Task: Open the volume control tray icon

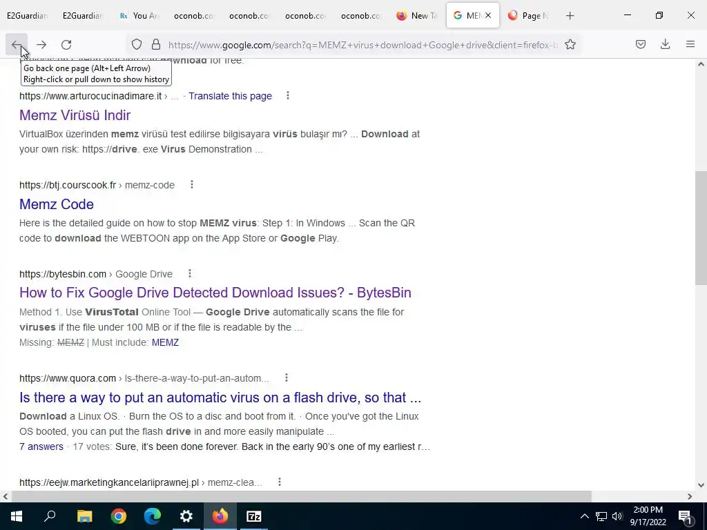Action: [617, 516]
